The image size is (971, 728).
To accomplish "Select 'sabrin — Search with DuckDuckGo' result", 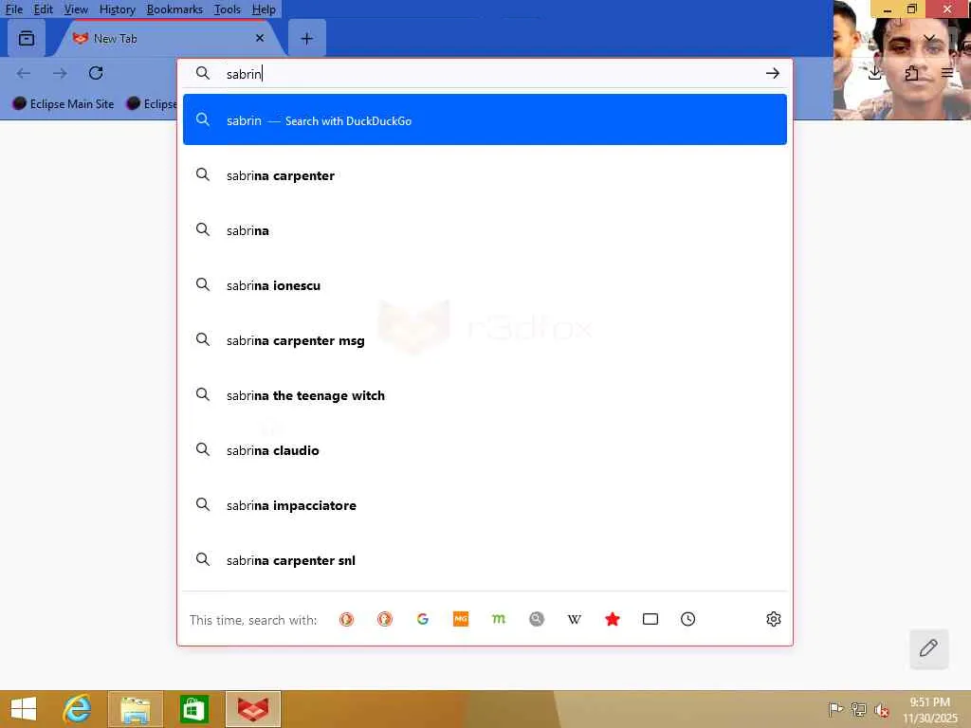I will [x=485, y=120].
